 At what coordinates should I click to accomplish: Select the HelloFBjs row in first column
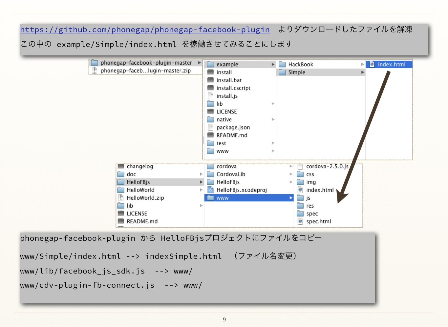click(160, 182)
